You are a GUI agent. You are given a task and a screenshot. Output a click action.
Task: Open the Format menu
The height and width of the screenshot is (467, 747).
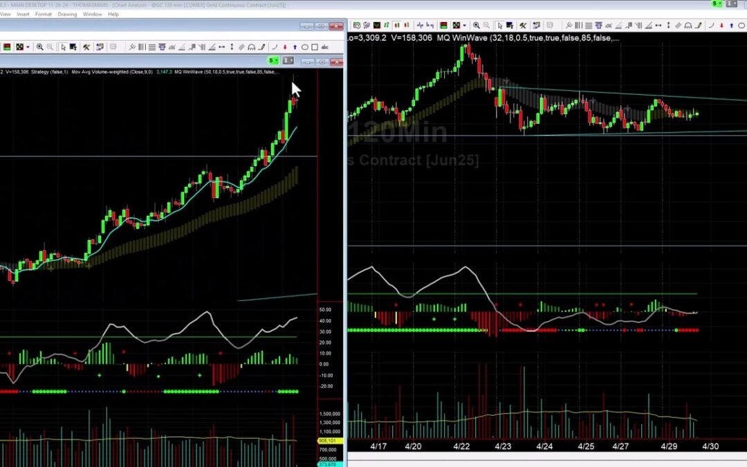tap(44, 14)
